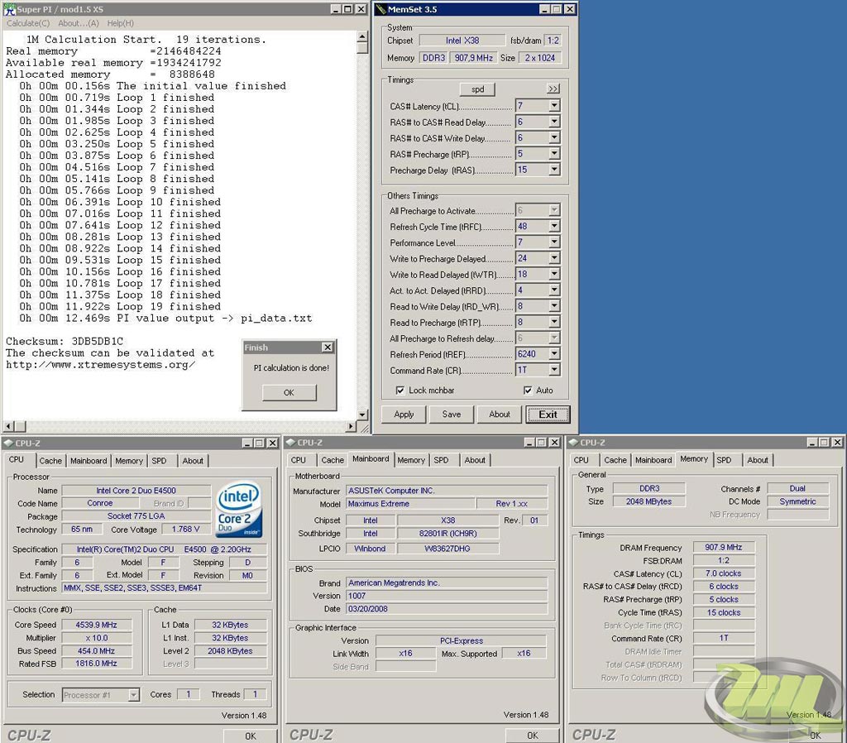Select SPD tab in CPU-Z Memory window
The image size is (847, 743).
click(724, 460)
